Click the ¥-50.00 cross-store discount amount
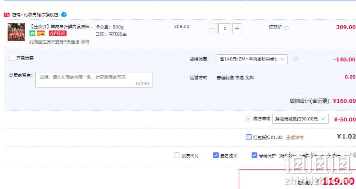Screen dimensions: 356x189 coord(345,119)
